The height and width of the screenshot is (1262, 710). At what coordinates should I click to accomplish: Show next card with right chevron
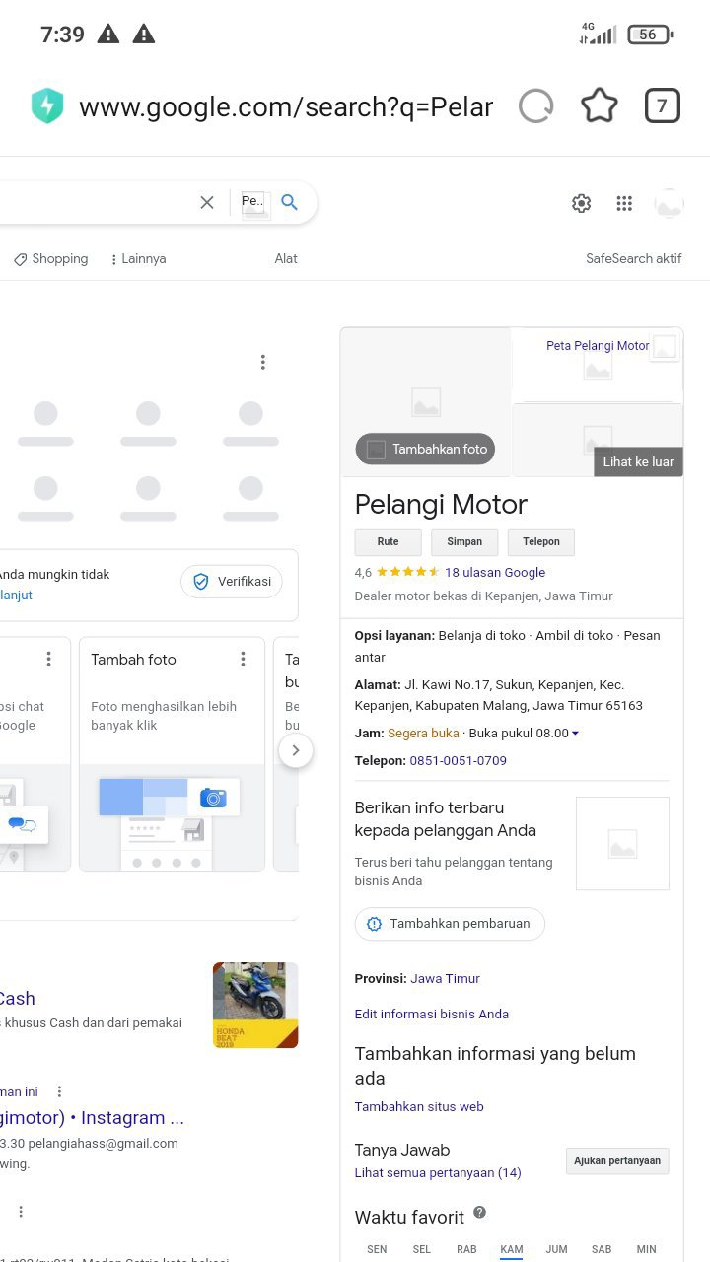[295, 750]
